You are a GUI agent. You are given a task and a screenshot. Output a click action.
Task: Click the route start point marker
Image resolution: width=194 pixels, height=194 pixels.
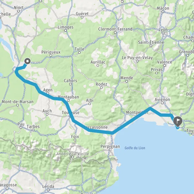coord(27,61)
